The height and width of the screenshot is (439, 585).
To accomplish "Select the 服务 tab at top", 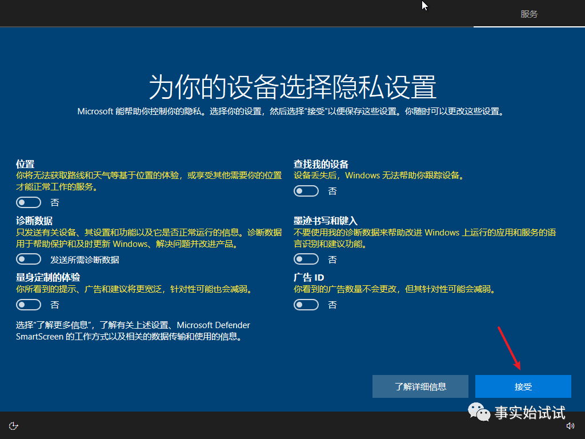I will (529, 14).
